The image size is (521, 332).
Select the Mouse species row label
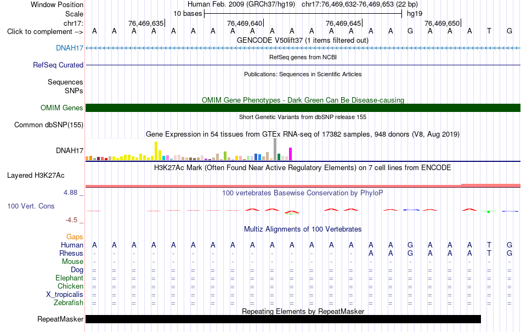click(x=72, y=262)
